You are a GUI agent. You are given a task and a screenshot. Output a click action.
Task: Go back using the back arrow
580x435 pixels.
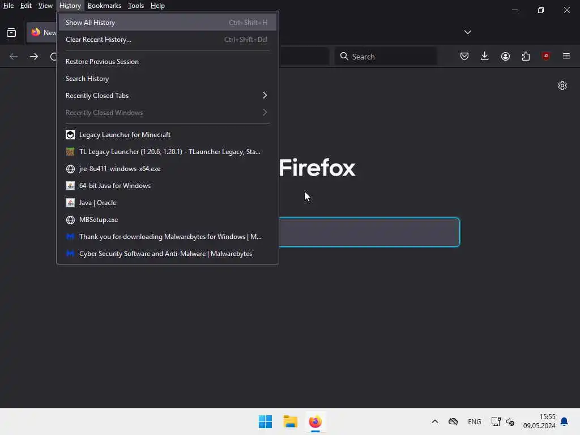click(14, 56)
